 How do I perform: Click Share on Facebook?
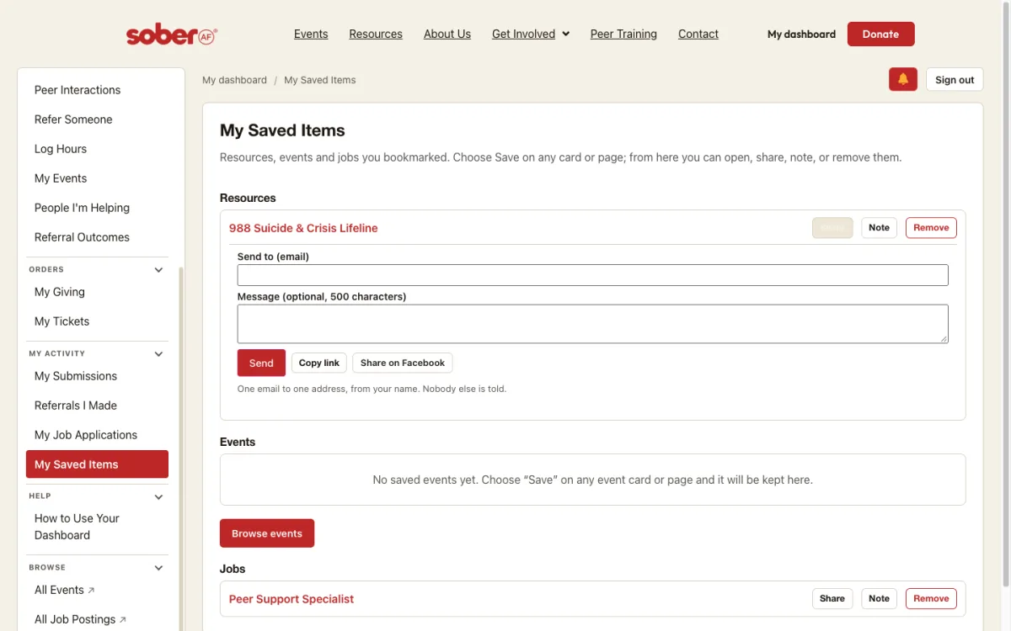[x=403, y=363]
